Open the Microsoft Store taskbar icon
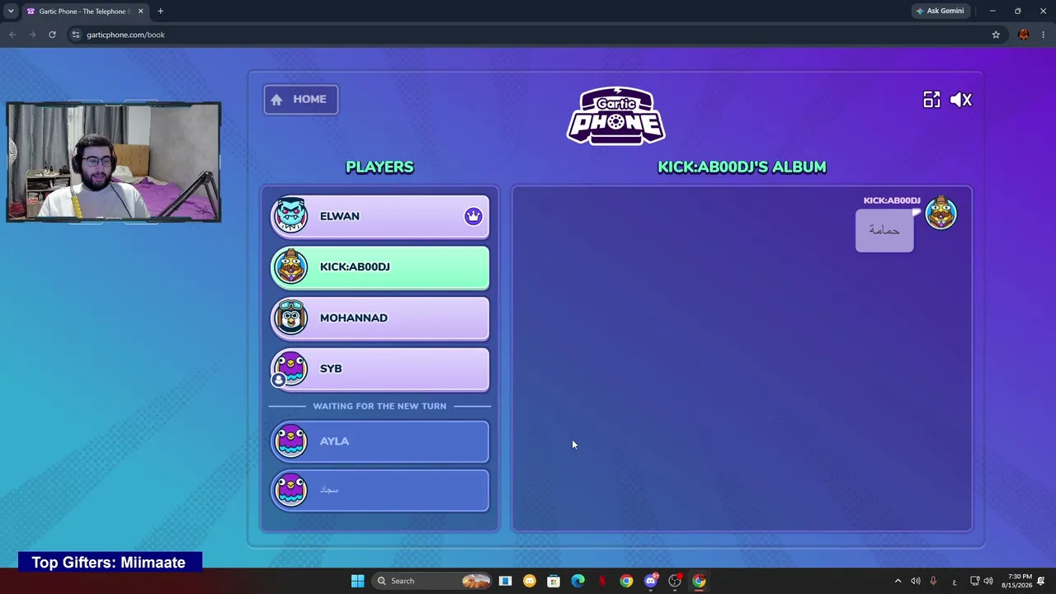 point(554,581)
